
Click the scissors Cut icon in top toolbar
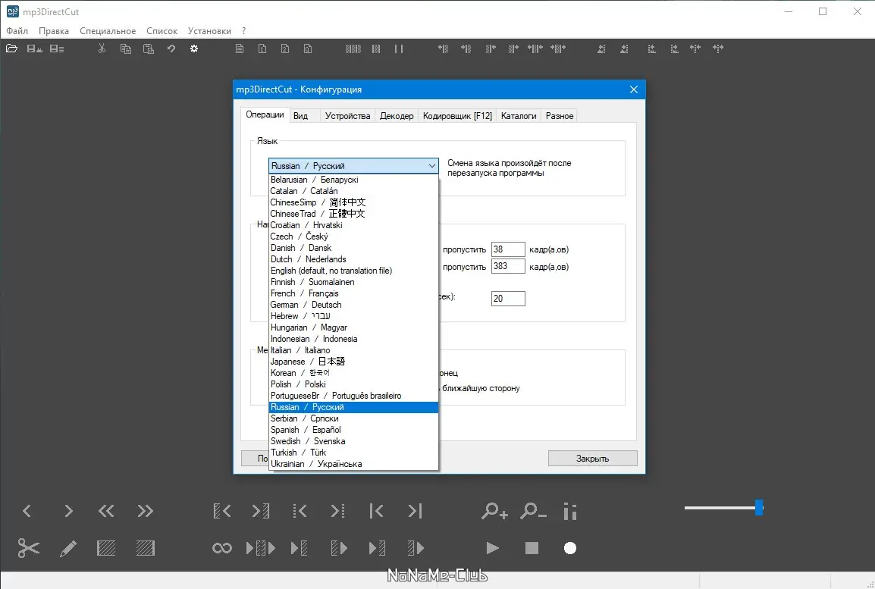tap(102, 49)
